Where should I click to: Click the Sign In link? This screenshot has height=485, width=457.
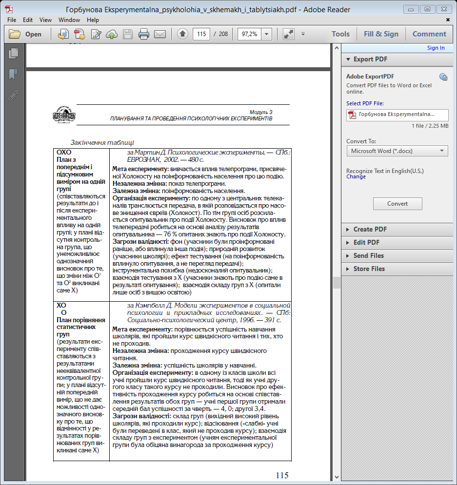436,48
